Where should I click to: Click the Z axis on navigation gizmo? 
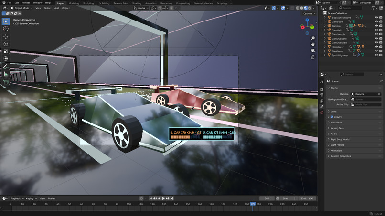click(x=307, y=20)
